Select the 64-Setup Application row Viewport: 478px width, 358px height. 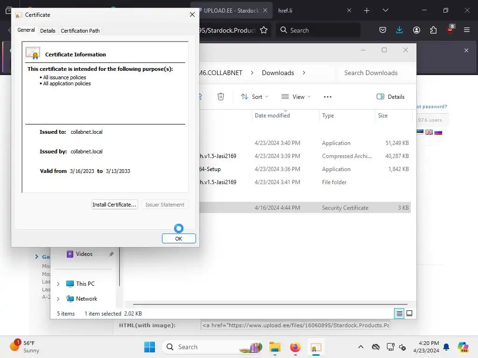tap(305, 169)
